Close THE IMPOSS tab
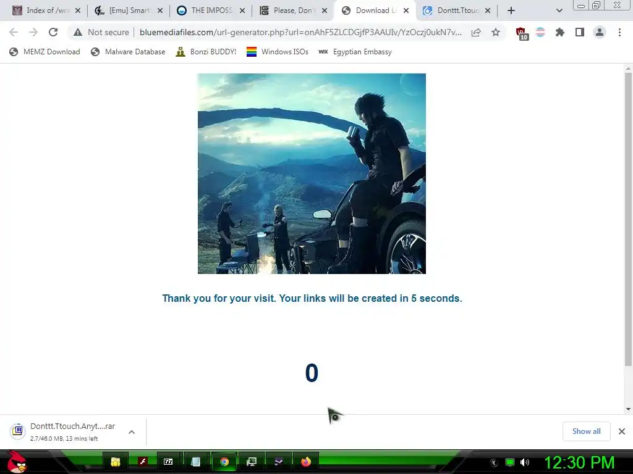The height and width of the screenshot is (474, 633). (x=242, y=11)
